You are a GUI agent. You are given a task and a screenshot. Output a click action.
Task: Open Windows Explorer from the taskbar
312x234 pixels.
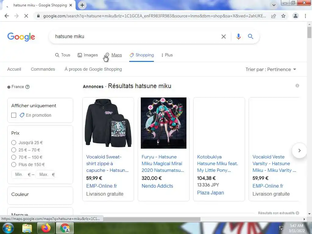pyautogui.click(x=27, y=228)
